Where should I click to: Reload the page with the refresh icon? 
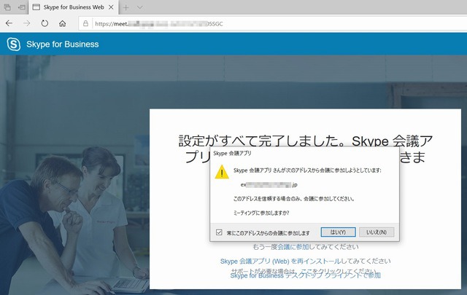point(45,23)
